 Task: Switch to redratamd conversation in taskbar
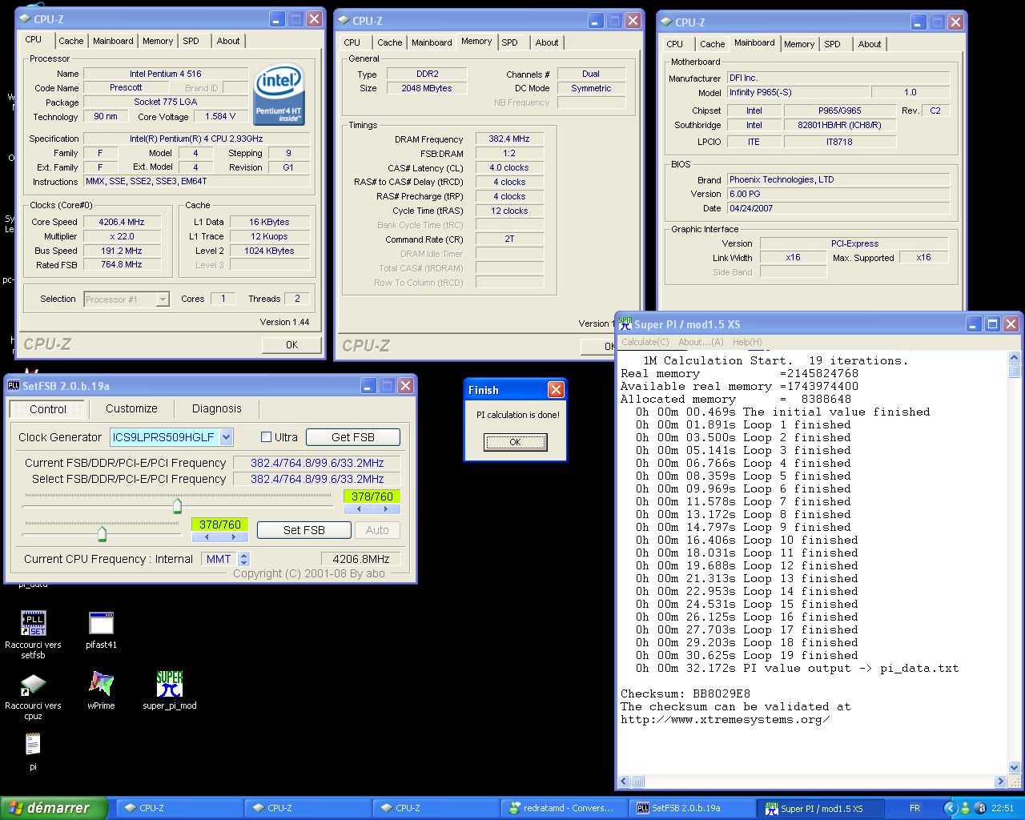[x=564, y=808]
